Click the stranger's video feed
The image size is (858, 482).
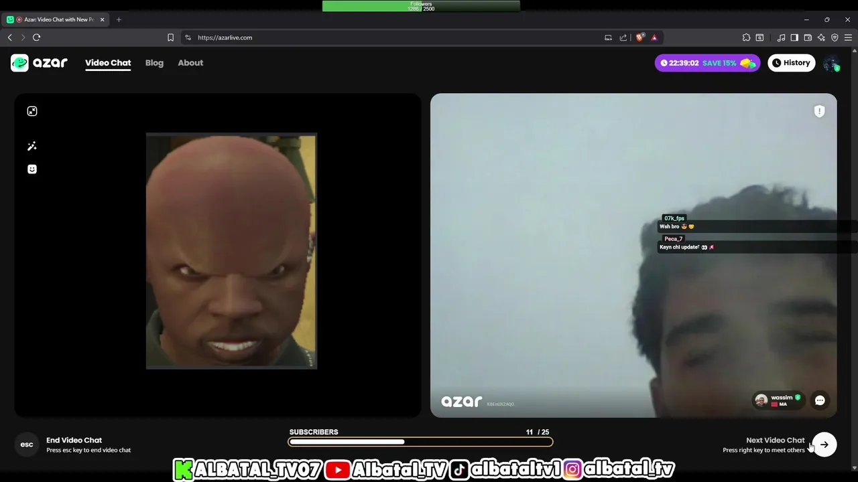click(633, 255)
